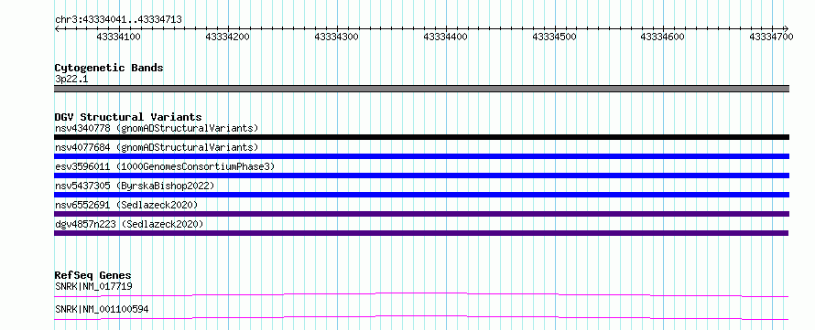Click the black nsv4340778 variant bar
This screenshot has width=815, height=330.
coord(421,137)
